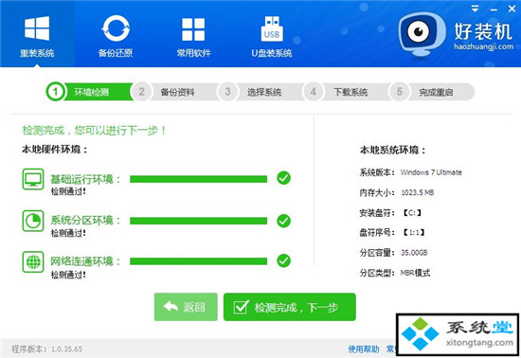Image resolution: width=521 pixels, height=358 pixels.
Task: Select step 5 完成重启
Action: pyautogui.click(x=432, y=92)
